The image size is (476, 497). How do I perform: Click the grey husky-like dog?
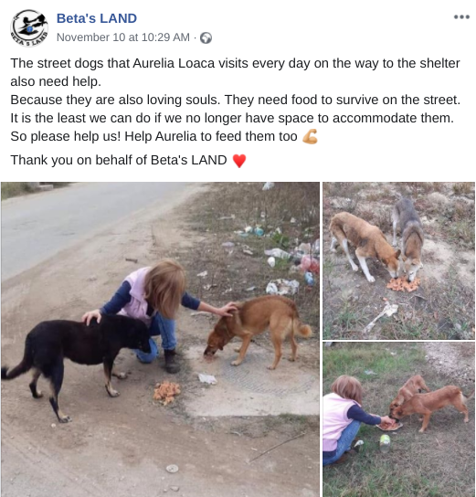coord(408,238)
